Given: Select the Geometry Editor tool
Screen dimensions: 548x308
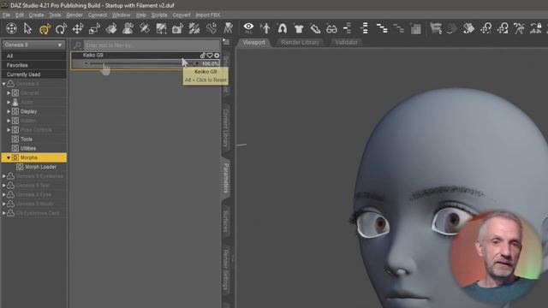Looking at the screenshot, I should tap(161, 28).
